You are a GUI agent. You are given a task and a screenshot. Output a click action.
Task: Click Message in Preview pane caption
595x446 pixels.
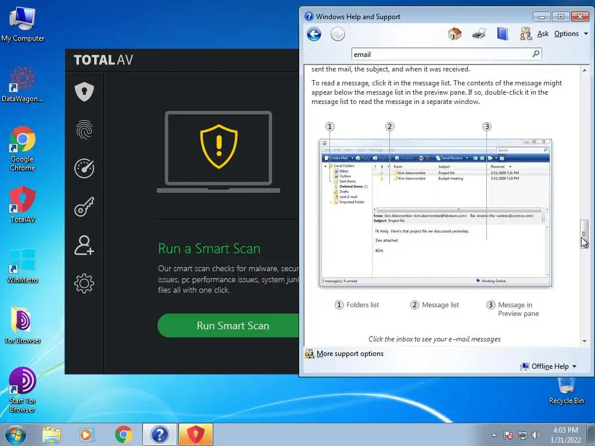pos(518,309)
